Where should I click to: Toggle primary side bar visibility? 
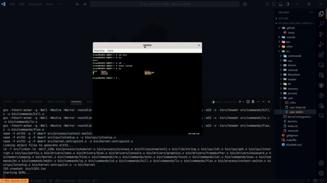274,4
